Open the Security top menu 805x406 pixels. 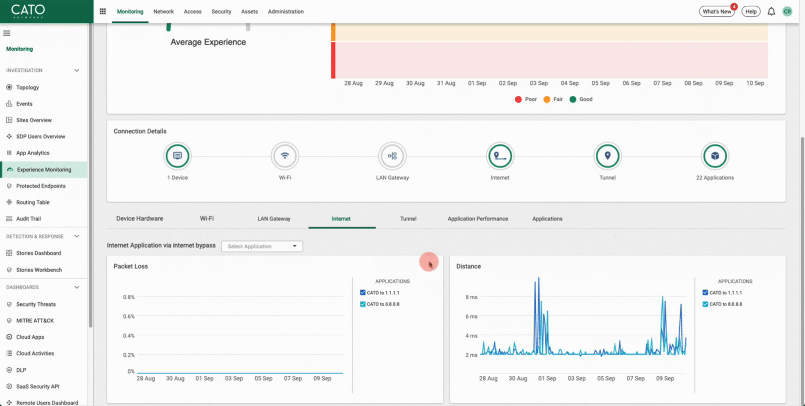tap(221, 12)
